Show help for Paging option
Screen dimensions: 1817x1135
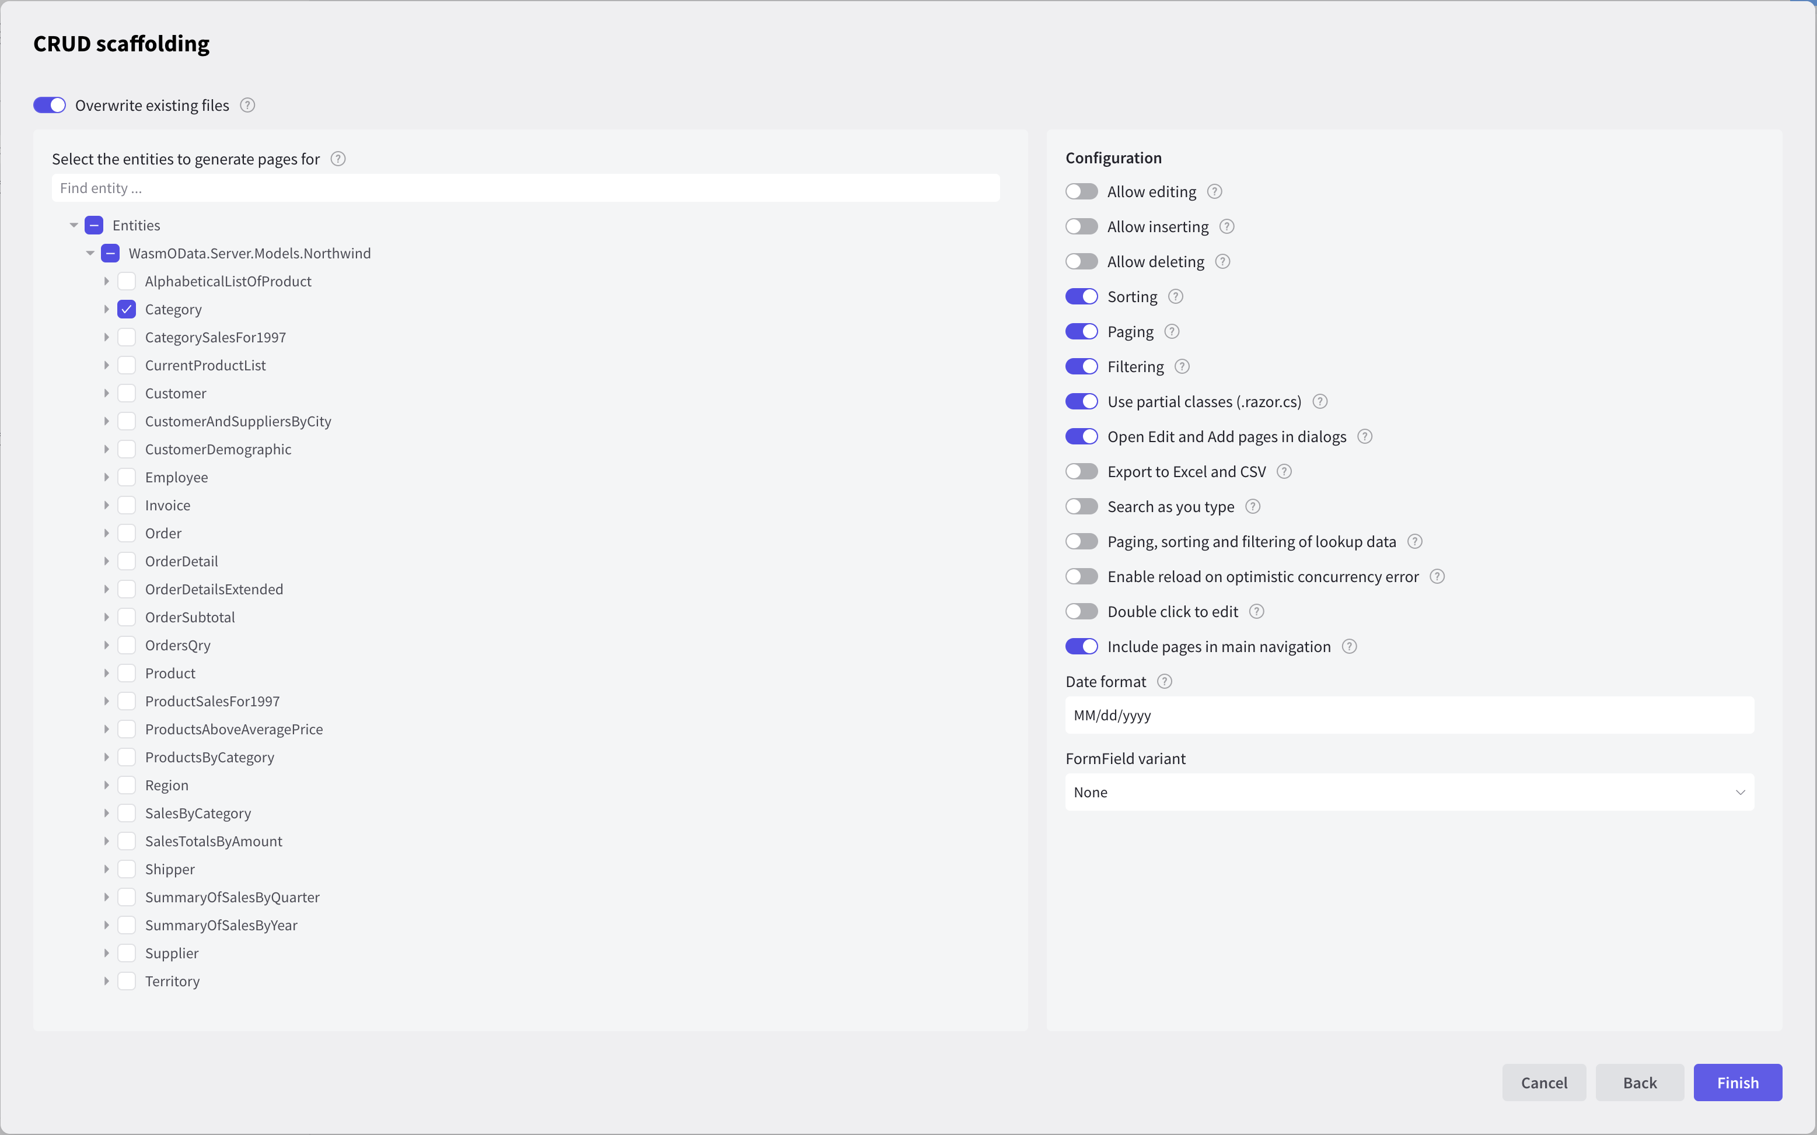click(1171, 331)
